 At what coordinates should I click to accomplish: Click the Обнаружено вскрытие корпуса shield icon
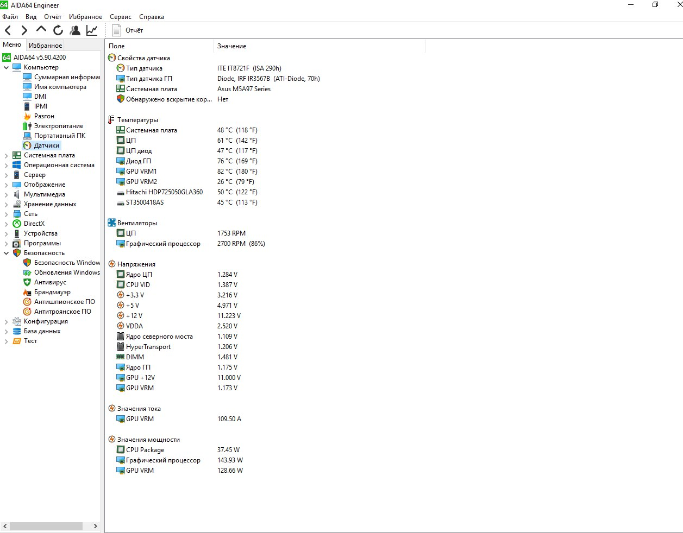click(x=121, y=99)
